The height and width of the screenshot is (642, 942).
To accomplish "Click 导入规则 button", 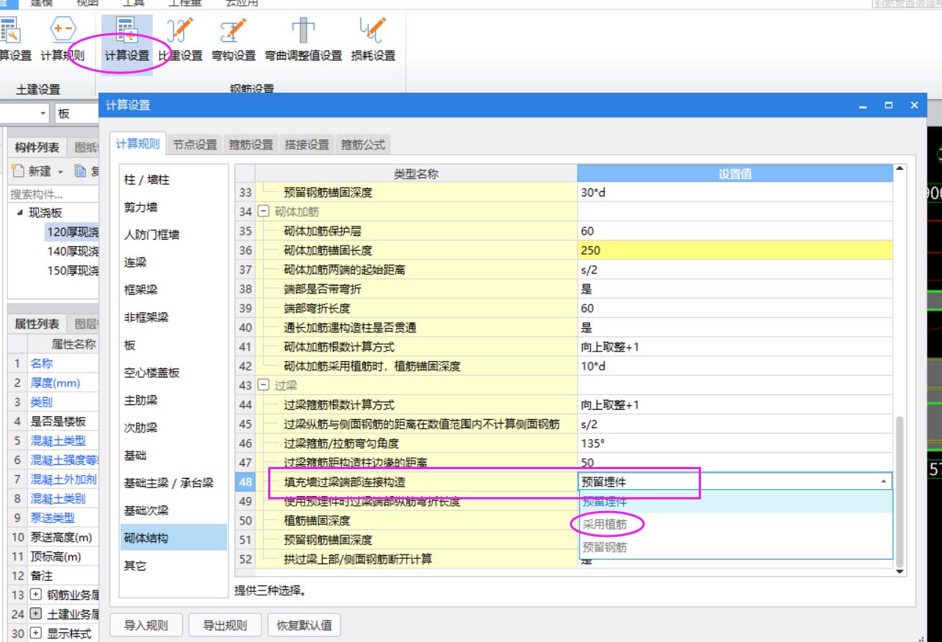I will 146,626.
